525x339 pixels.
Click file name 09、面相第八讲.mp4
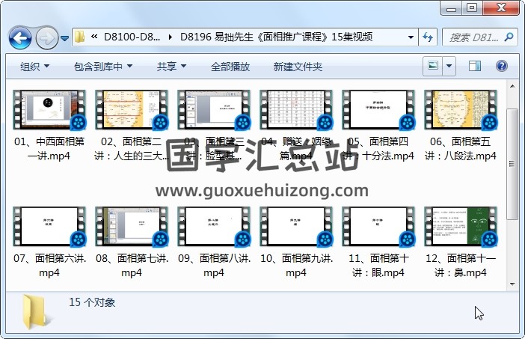tap(214, 266)
